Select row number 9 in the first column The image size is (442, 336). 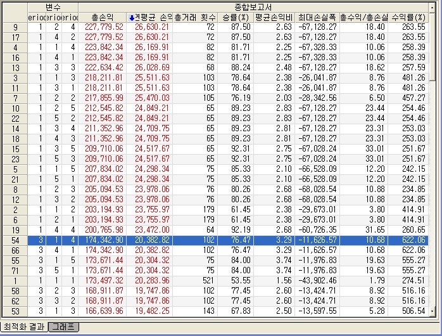15,27
